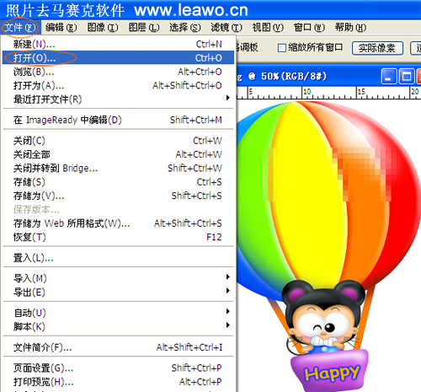Open 文件简介(F)... dialog
The width and height of the screenshot is (421, 392).
coord(118,347)
